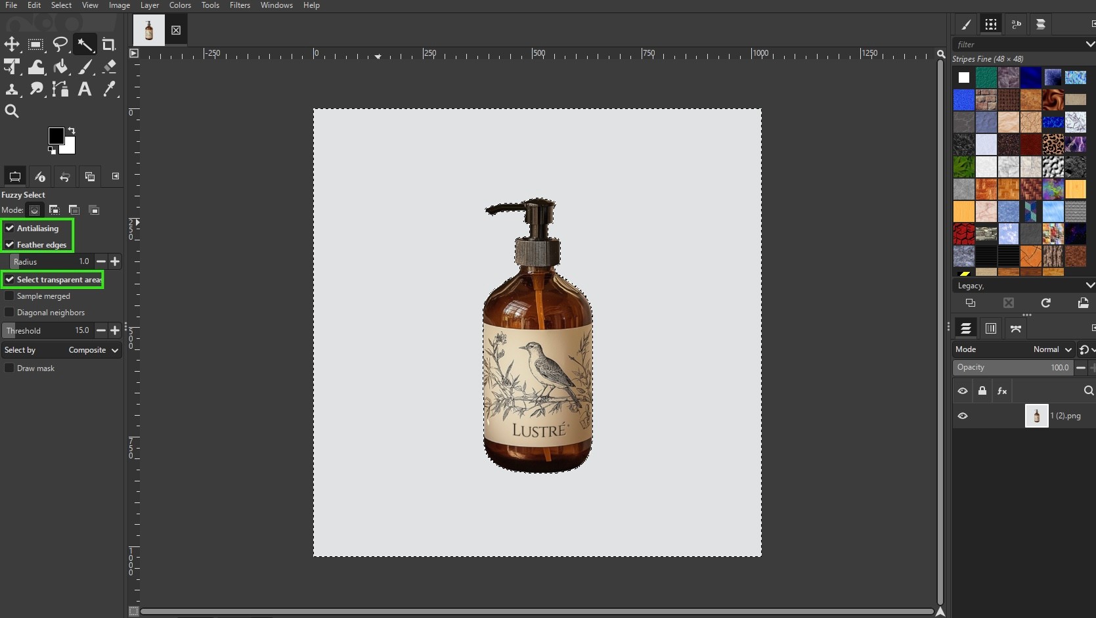This screenshot has height=618, width=1096.
Task: Open the Legacy tag dropdown
Action: pos(1024,286)
